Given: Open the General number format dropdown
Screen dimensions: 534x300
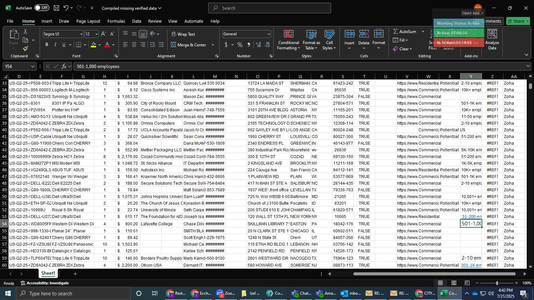Looking at the screenshot, I should (269, 34).
